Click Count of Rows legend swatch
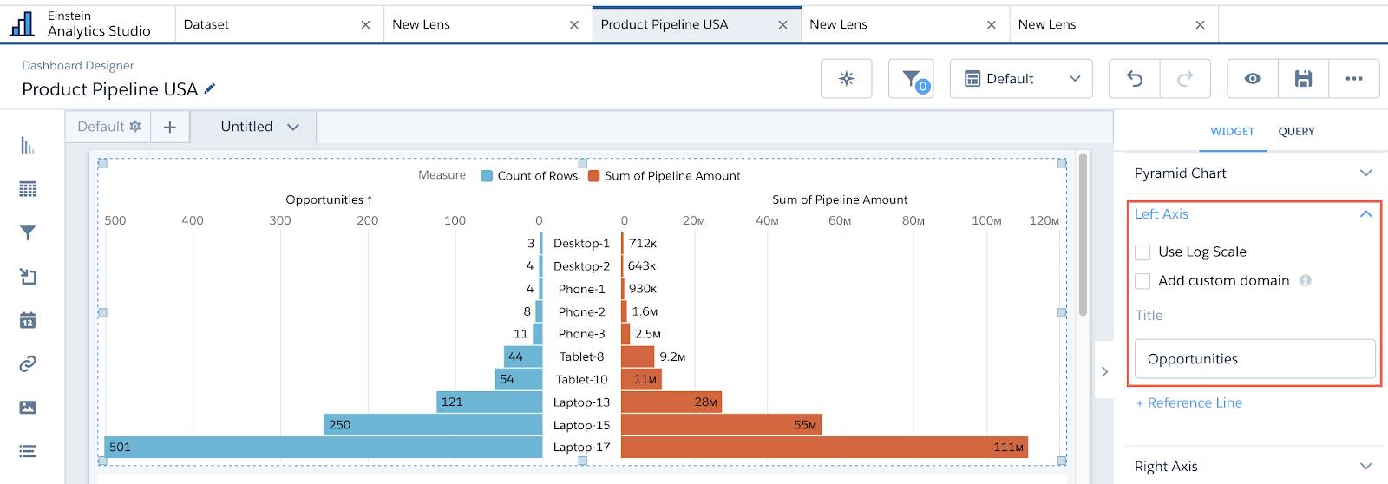 pyautogui.click(x=487, y=176)
